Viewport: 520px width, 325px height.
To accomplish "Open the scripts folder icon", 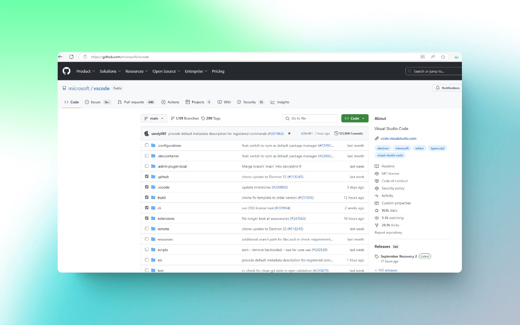I will pos(153,249).
